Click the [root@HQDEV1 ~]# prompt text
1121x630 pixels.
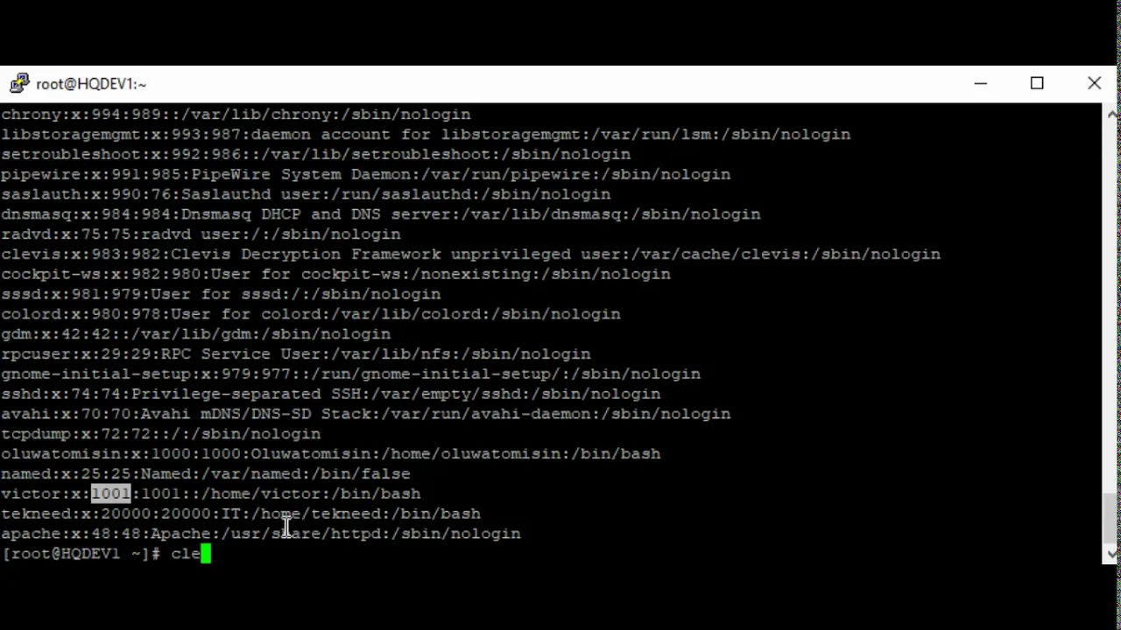click(x=81, y=554)
